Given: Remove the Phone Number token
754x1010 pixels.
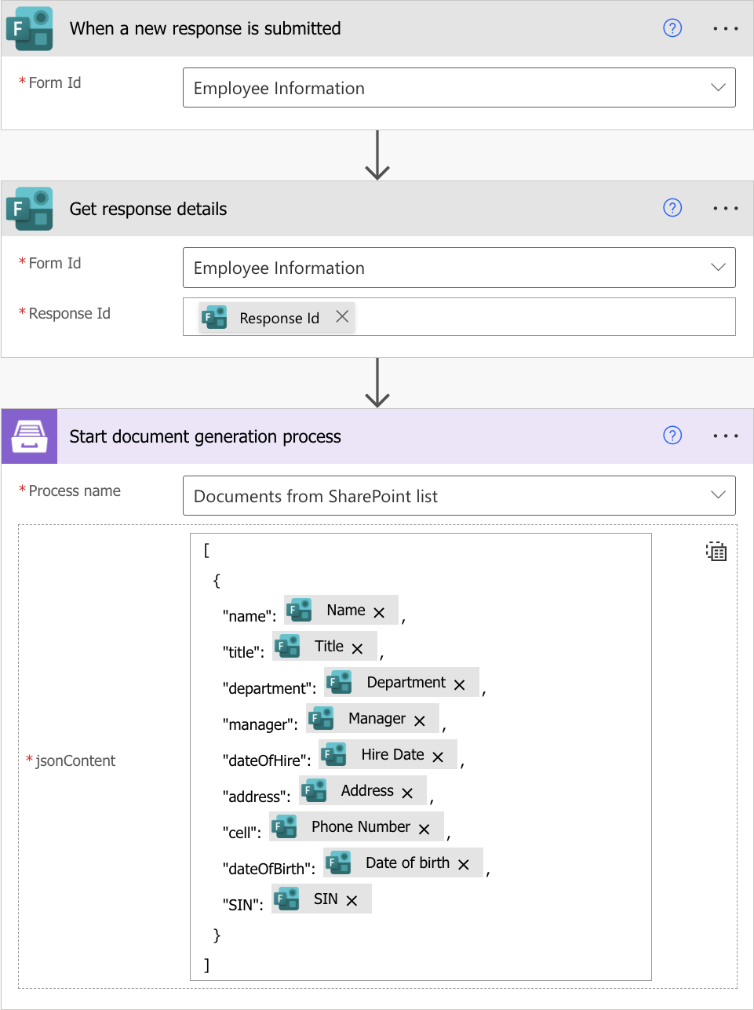Looking at the screenshot, I should 424,829.
